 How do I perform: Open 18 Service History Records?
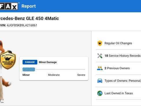point(118,56)
